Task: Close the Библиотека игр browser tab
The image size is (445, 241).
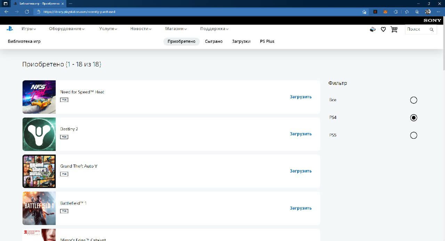Action: tap(63, 3)
